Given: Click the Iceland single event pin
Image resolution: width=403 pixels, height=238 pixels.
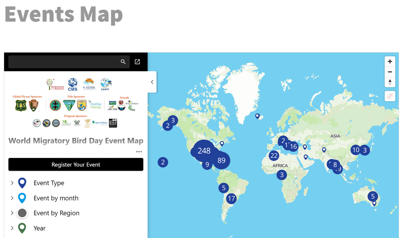Looking at the screenshot, I should tap(257, 116).
